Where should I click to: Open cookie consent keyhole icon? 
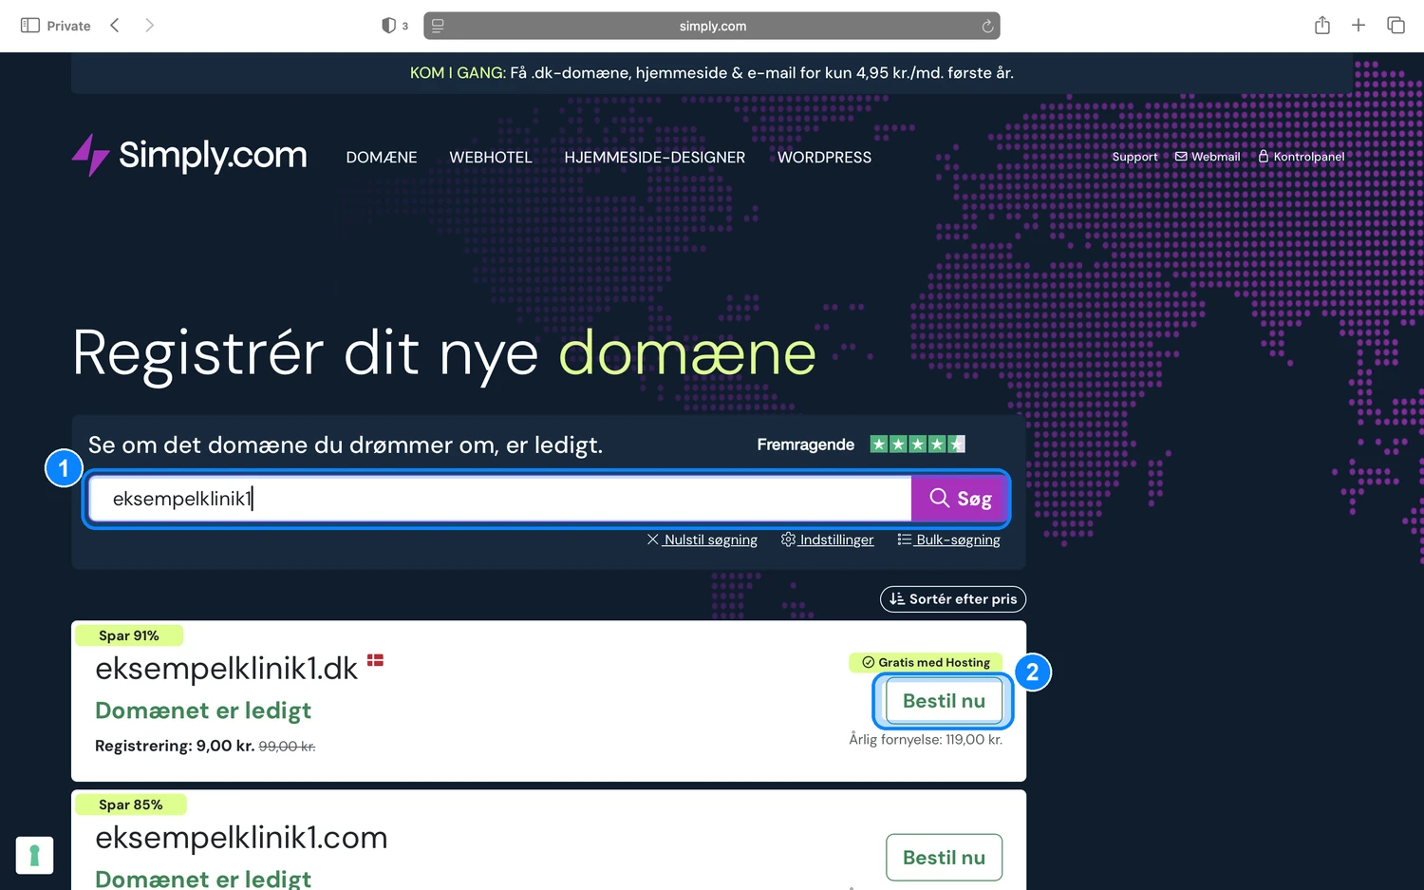tap(34, 855)
